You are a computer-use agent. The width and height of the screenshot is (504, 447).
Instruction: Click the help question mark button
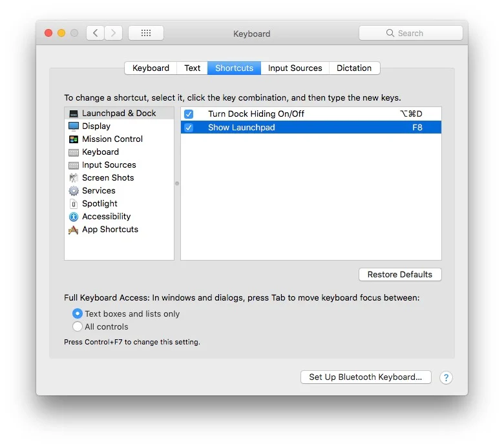click(446, 378)
